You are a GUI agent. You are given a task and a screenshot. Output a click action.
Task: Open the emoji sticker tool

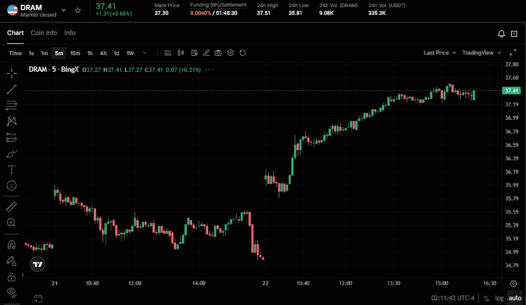point(11,186)
